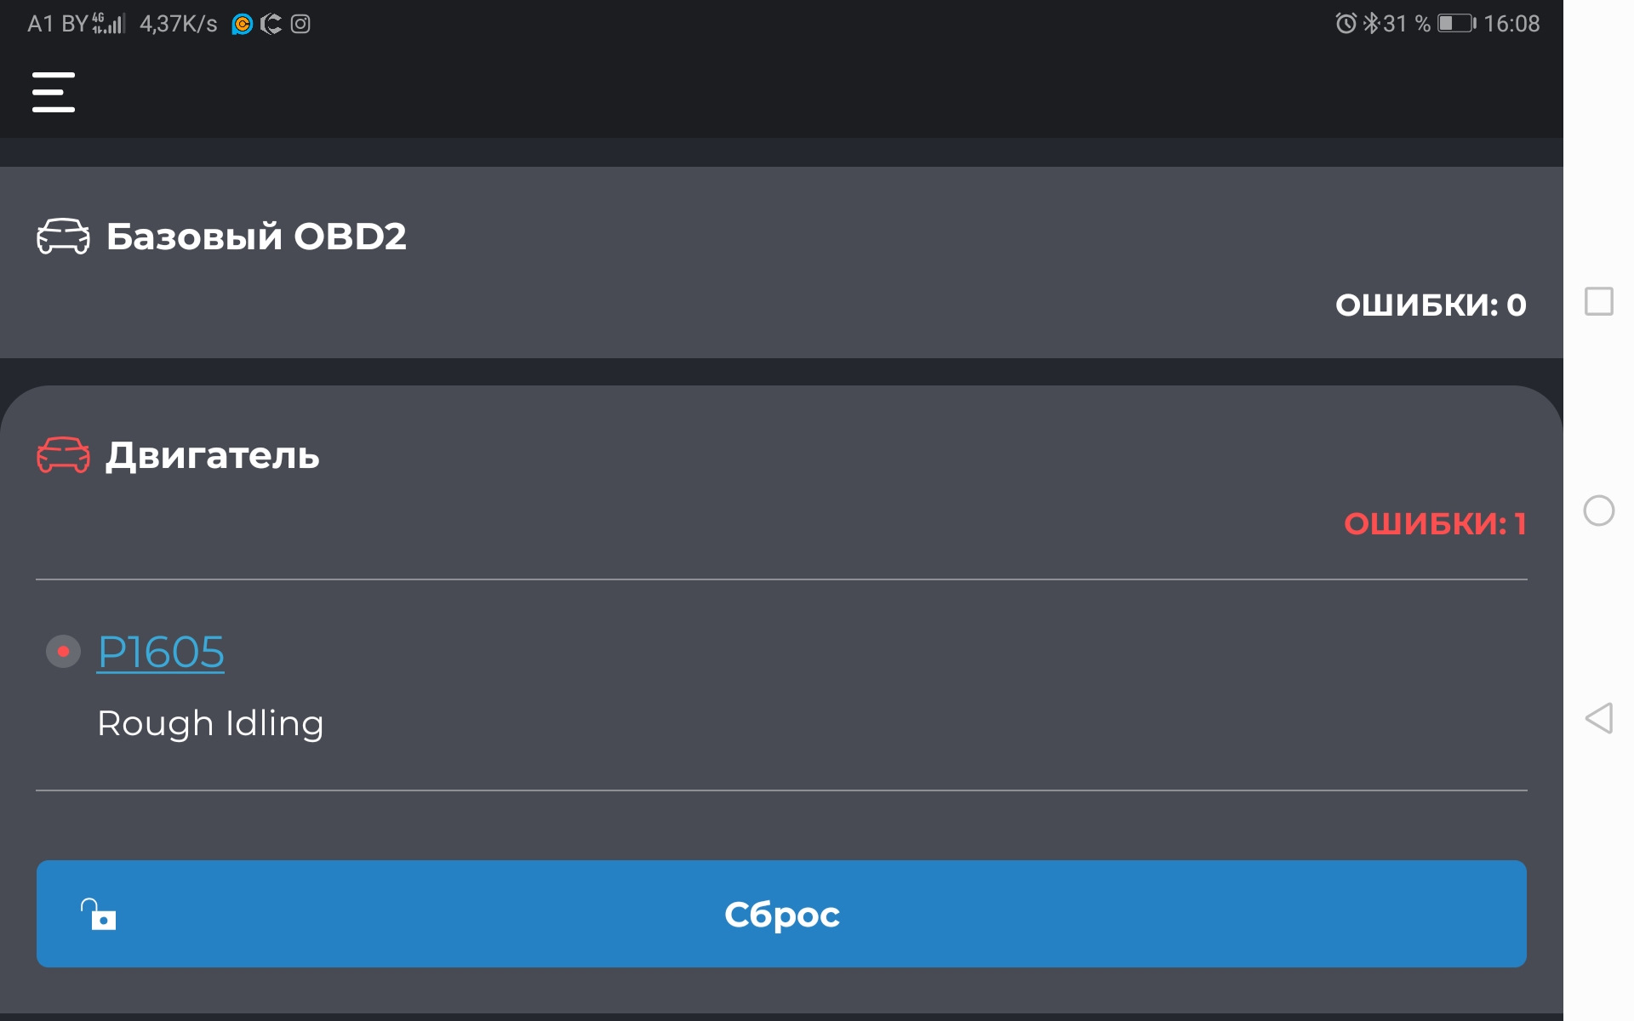Tap the 16:08 clock in status bar
Screen dimensions: 1634x1021
(1511, 24)
